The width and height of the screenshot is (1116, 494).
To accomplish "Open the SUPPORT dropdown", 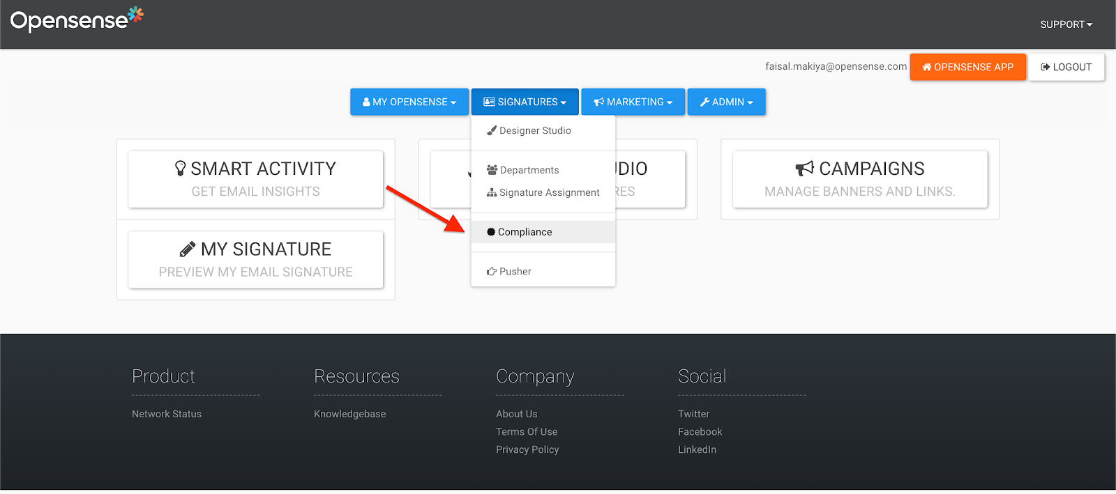I will coord(1066,24).
